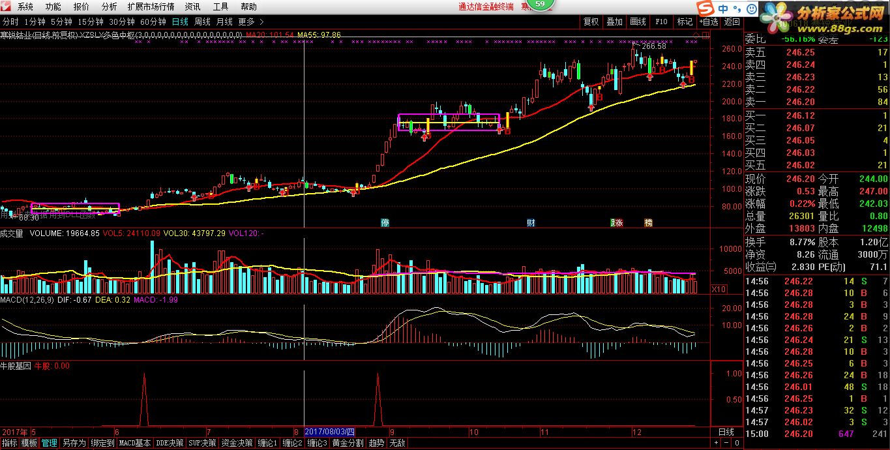Select the 日线 daily period

click(180, 22)
